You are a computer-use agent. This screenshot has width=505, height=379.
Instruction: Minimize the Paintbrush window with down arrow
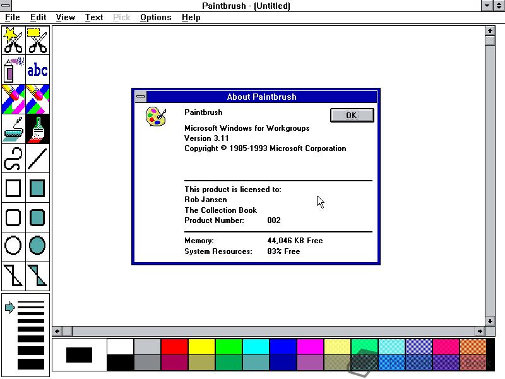pos(487,6)
